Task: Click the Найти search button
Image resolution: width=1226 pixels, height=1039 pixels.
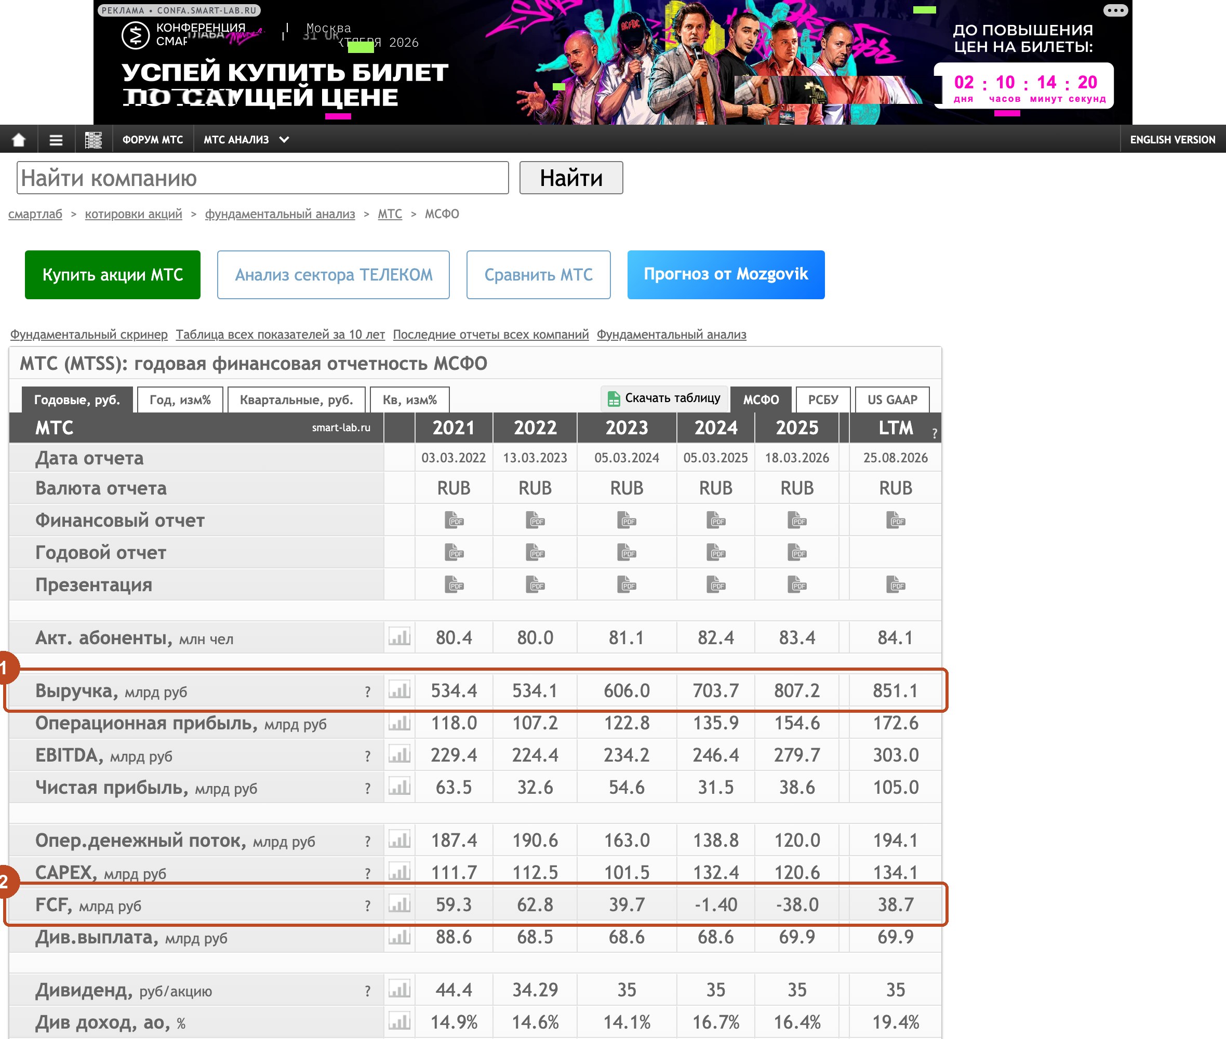Action: (x=571, y=178)
